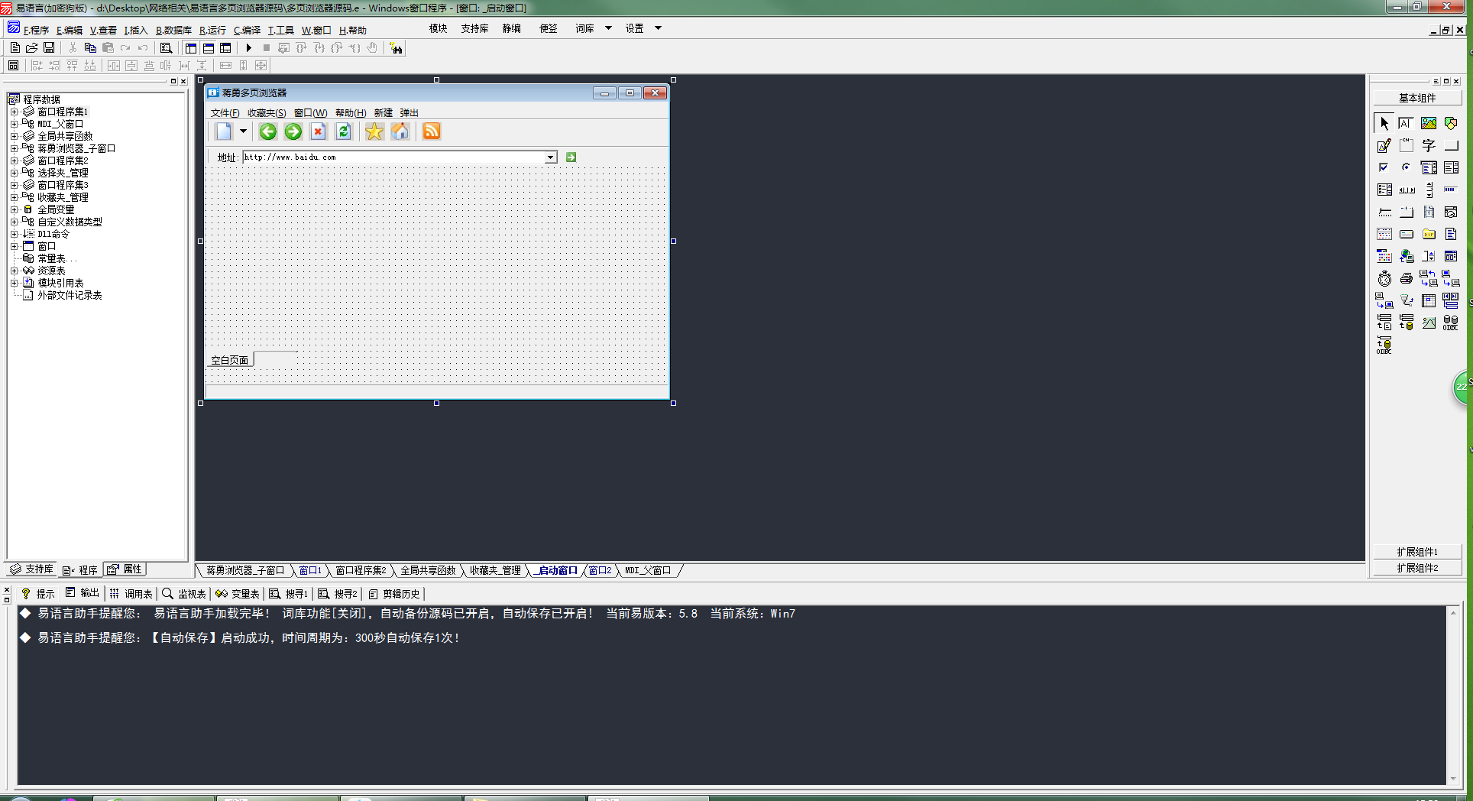
Task: Click the output panel scrollbar down arrow
Action: coord(1452,780)
